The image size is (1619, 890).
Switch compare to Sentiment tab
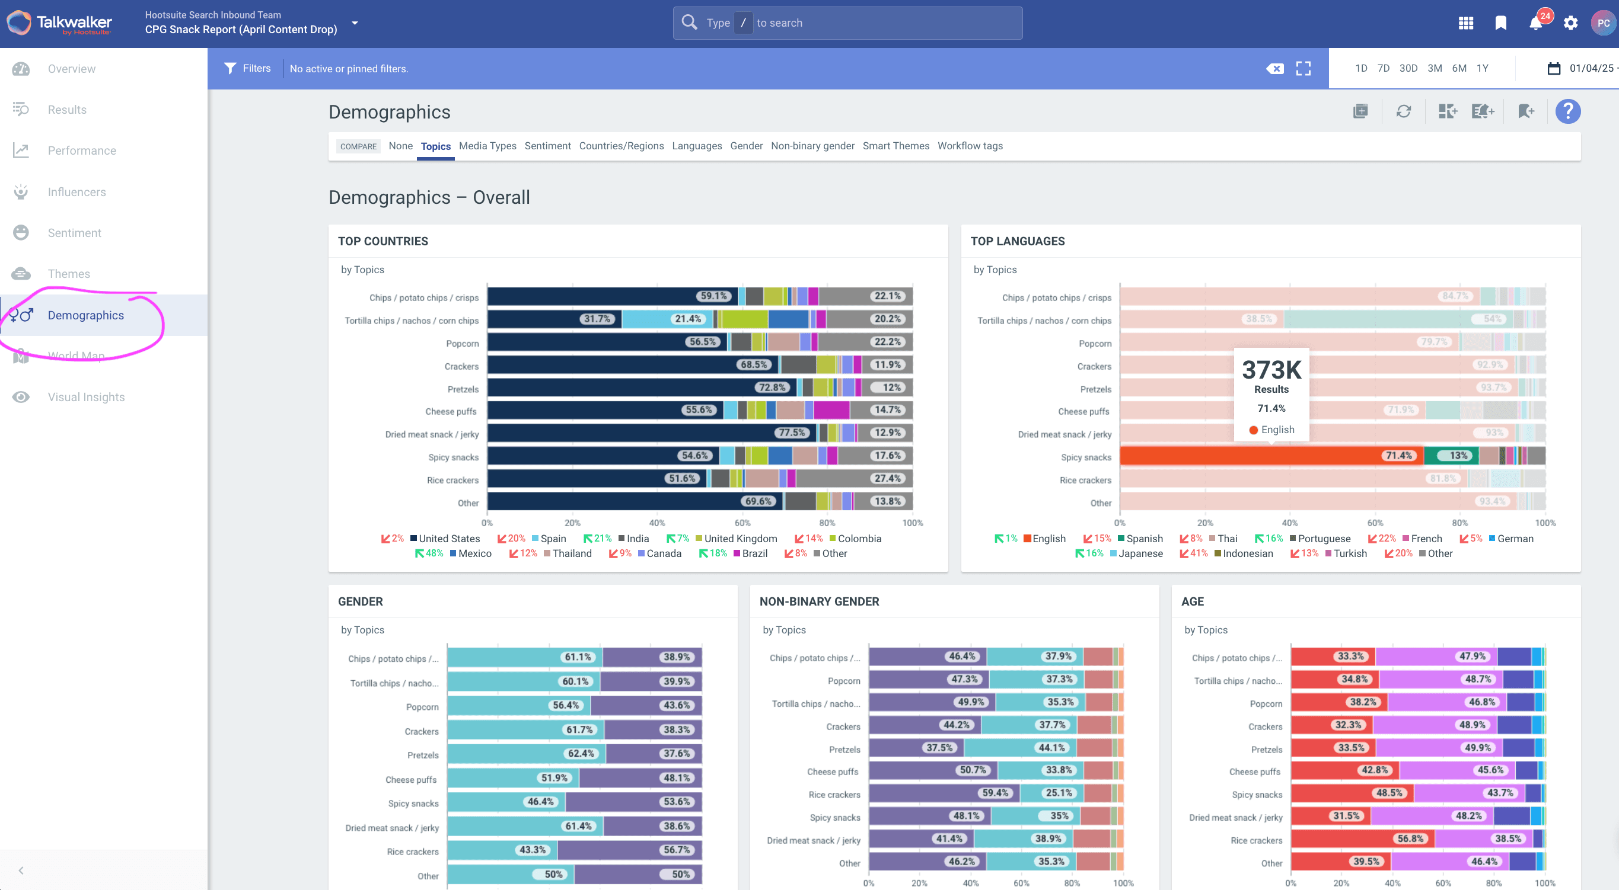[547, 146]
